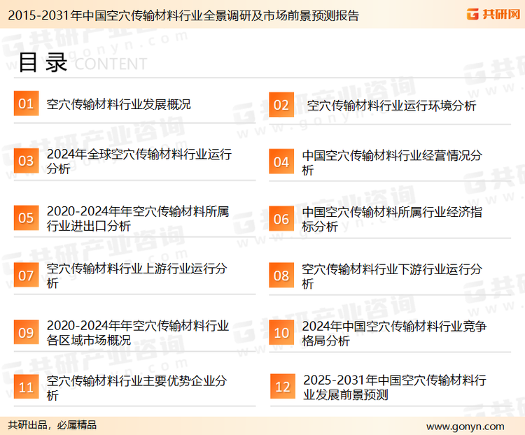Screen dimensions: 525x435
Task: Click the orange 12 number badge
Action: point(283,387)
